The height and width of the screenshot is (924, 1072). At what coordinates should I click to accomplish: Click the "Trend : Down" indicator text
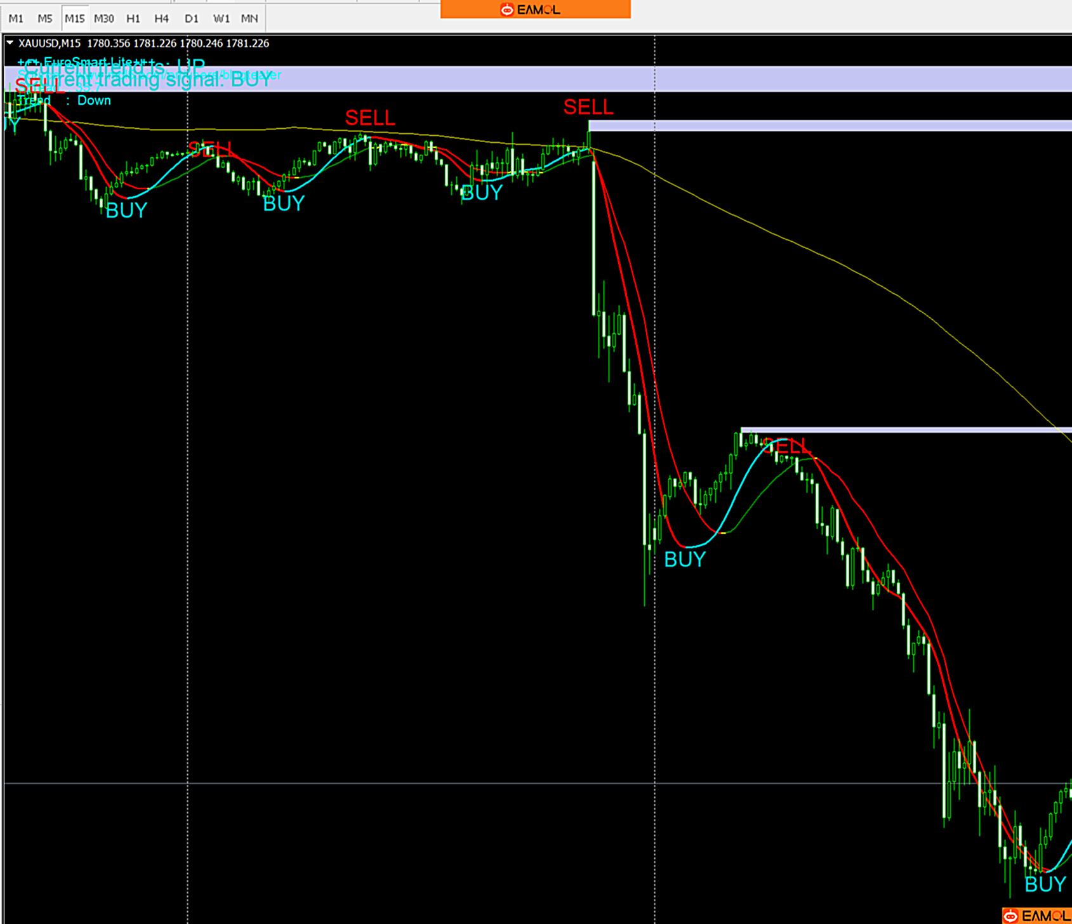(x=64, y=100)
